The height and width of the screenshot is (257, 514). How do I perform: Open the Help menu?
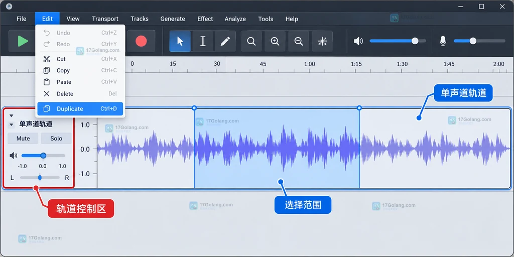pos(292,19)
